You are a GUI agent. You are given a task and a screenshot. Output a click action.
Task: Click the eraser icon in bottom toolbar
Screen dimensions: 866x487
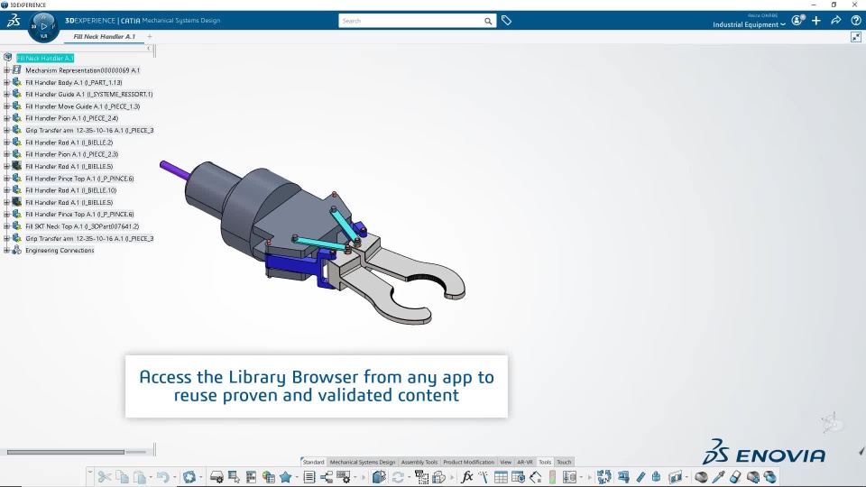pos(735,476)
